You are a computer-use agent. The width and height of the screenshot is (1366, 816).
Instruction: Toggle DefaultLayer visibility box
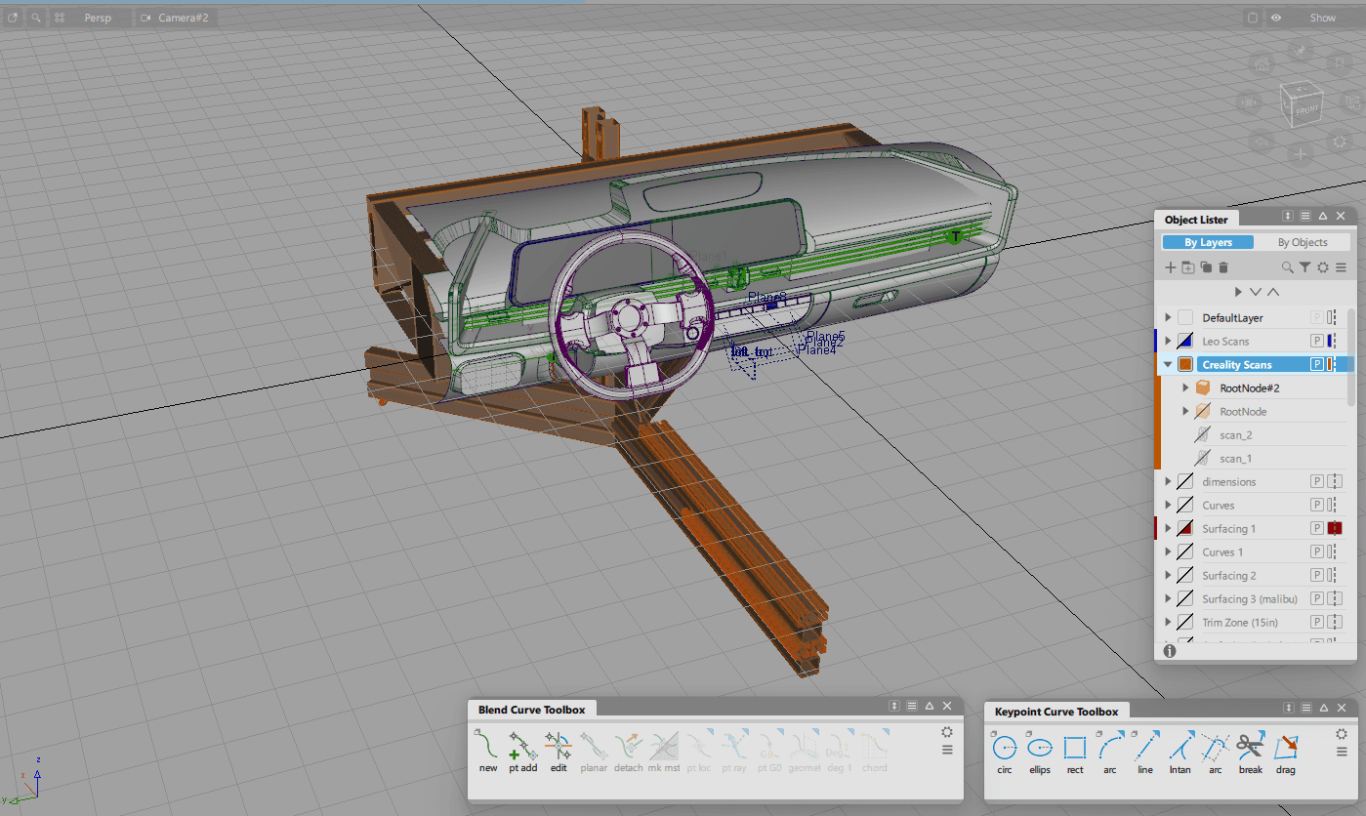[1185, 317]
